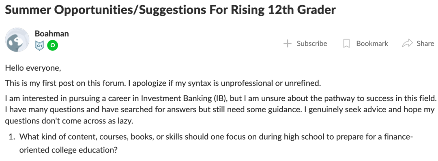Click list question about content, courses, books

[x=217, y=137]
